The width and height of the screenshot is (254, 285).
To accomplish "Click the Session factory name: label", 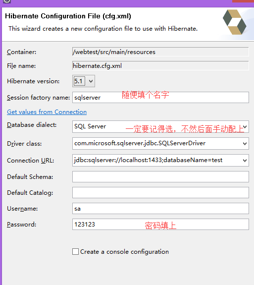I will pos(38,98).
